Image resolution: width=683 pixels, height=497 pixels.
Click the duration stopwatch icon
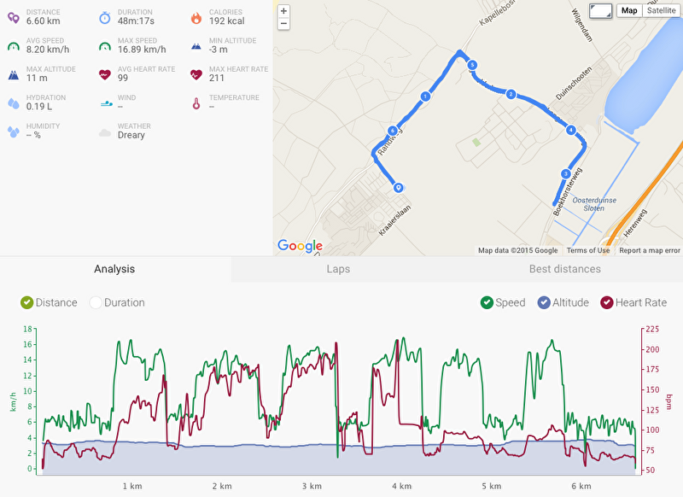coord(104,17)
